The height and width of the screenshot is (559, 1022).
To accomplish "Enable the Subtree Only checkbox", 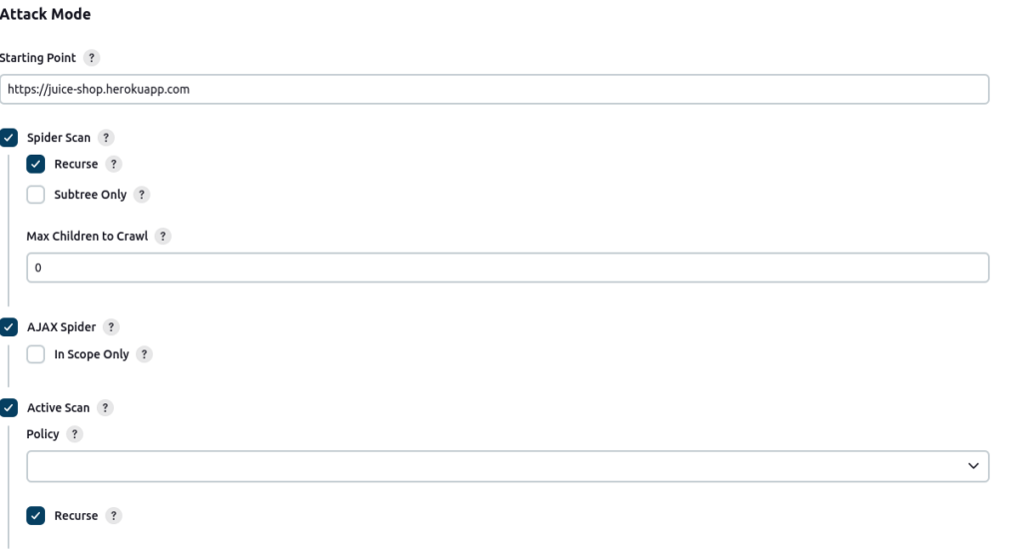I will (36, 195).
